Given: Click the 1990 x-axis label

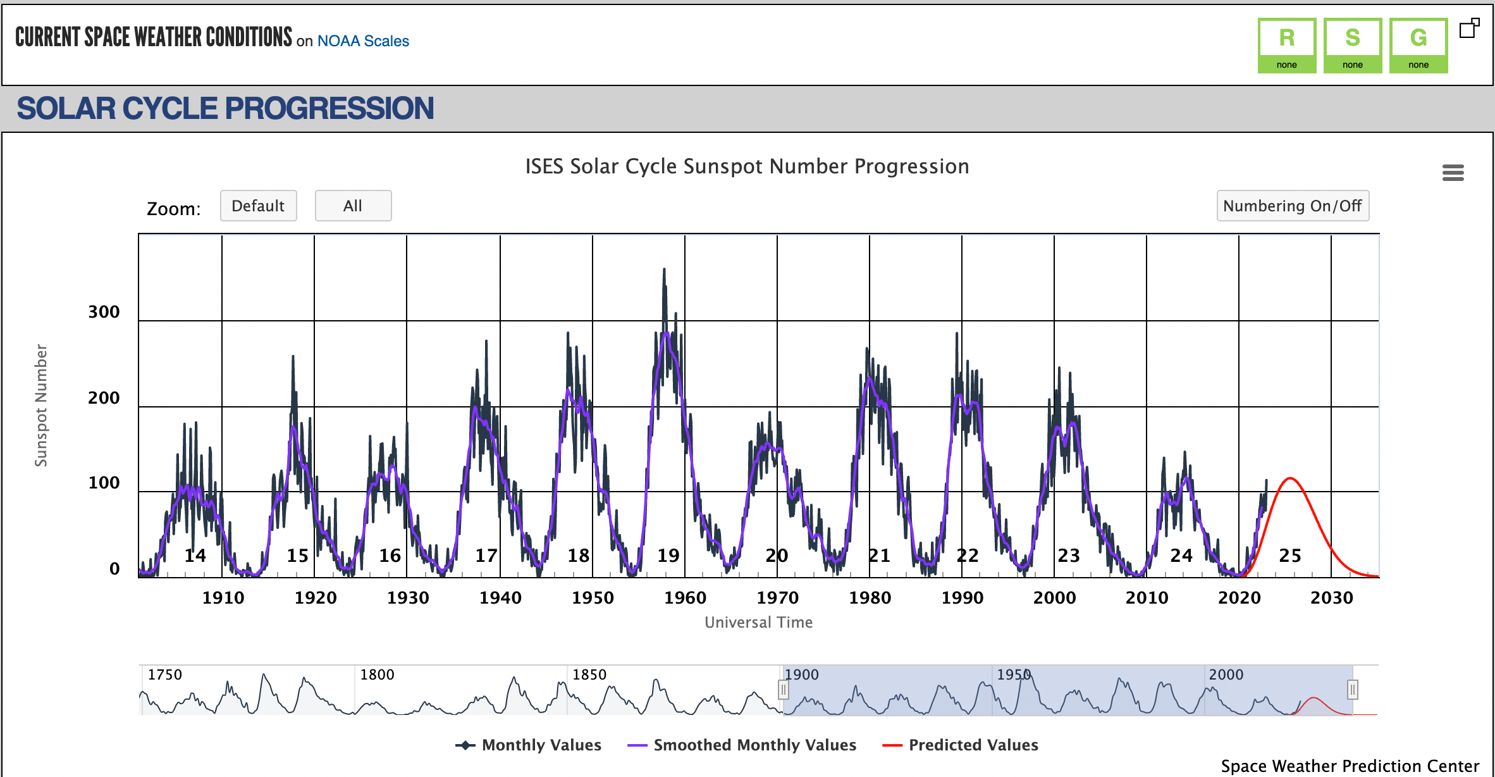Looking at the screenshot, I should (963, 598).
